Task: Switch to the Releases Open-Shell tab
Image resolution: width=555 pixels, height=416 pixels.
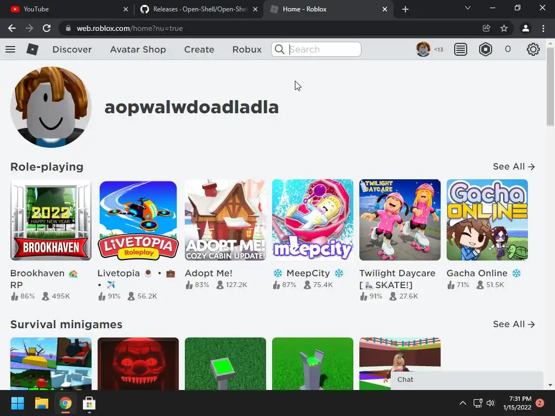Action: point(199,9)
